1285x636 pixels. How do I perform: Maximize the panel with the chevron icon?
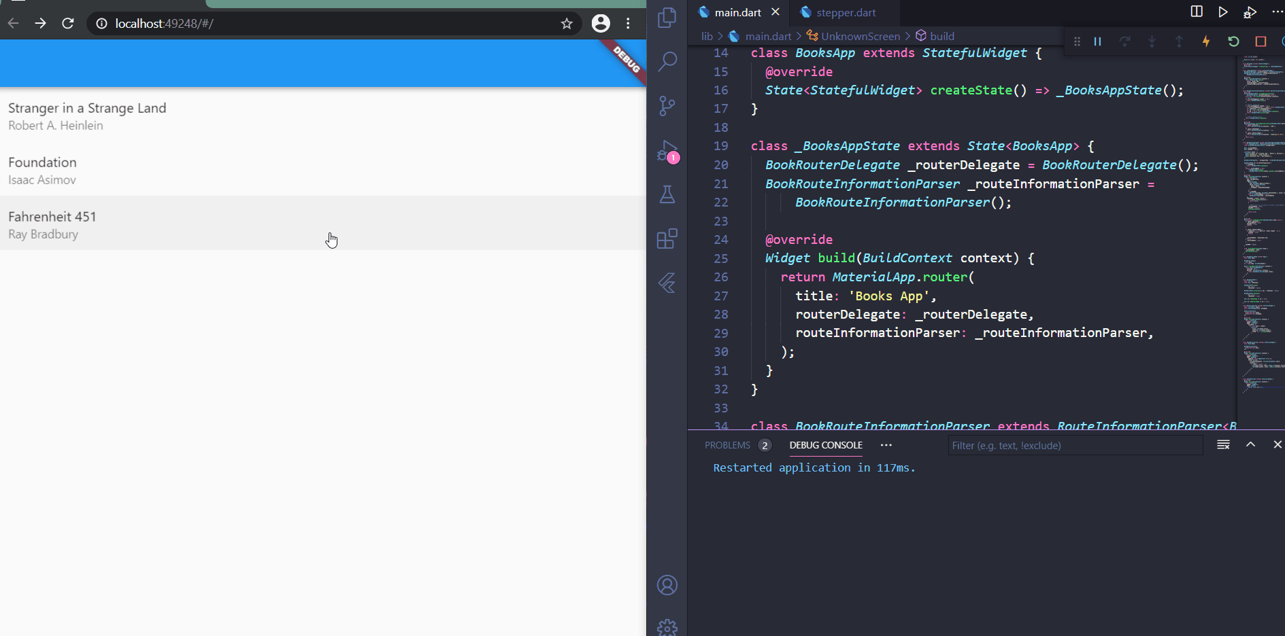tap(1250, 444)
